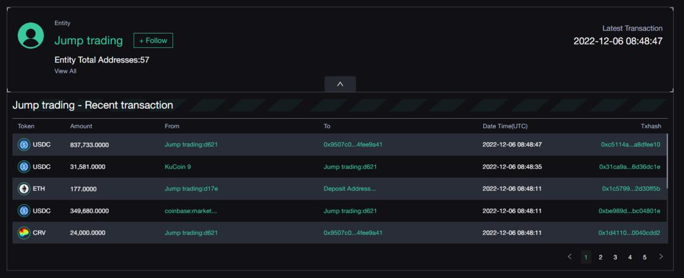The width and height of the screenshot is (684, 278).
Task: Click the CRV token icon
Action: pos(24,233)
